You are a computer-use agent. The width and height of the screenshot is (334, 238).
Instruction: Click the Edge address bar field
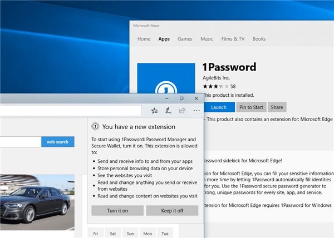pos(71,111)
